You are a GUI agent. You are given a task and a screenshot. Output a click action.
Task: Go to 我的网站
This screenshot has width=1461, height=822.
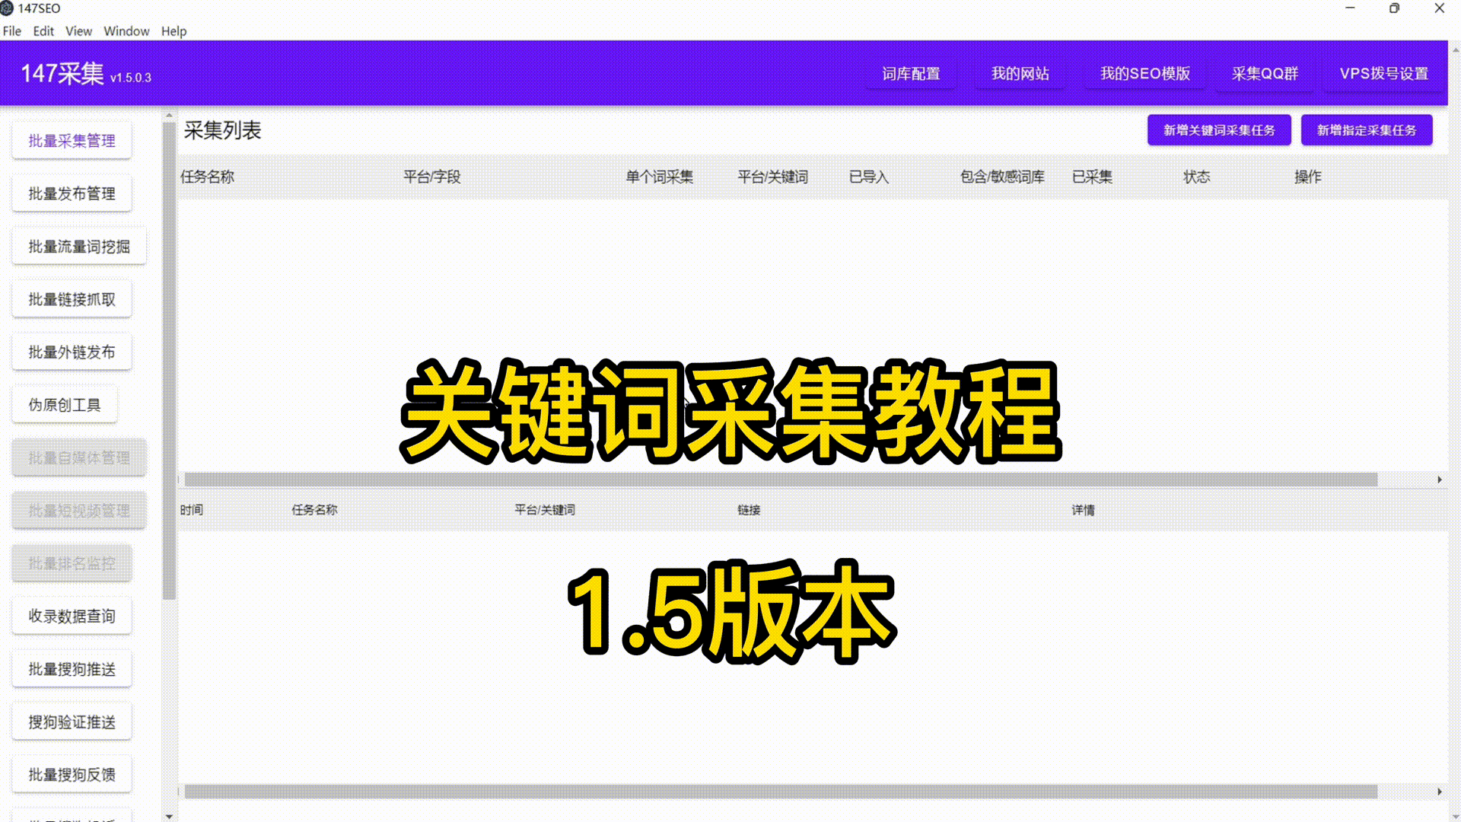1020,74
